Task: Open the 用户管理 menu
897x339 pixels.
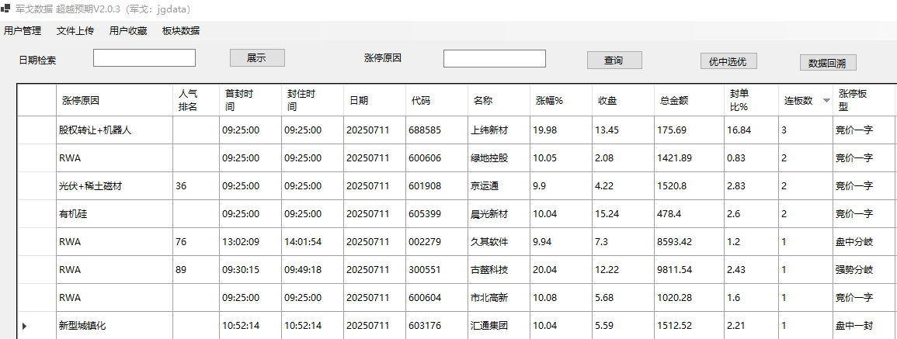Action: point(23,31)
